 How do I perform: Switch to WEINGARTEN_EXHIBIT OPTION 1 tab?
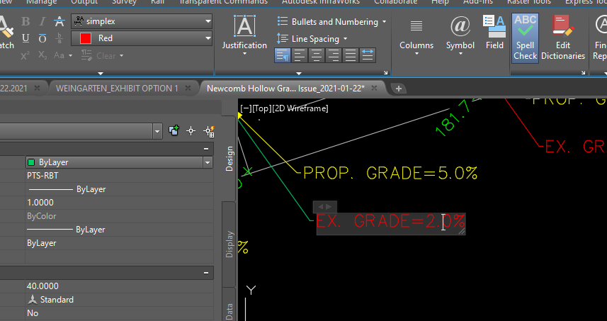pyautogui.click(x=117, y=89)
